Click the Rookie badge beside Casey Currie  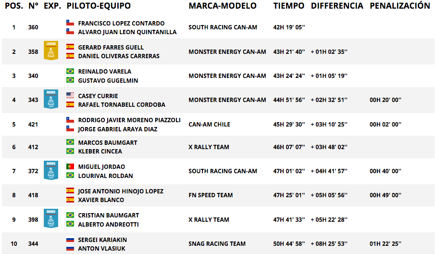[x=51, y=99]
